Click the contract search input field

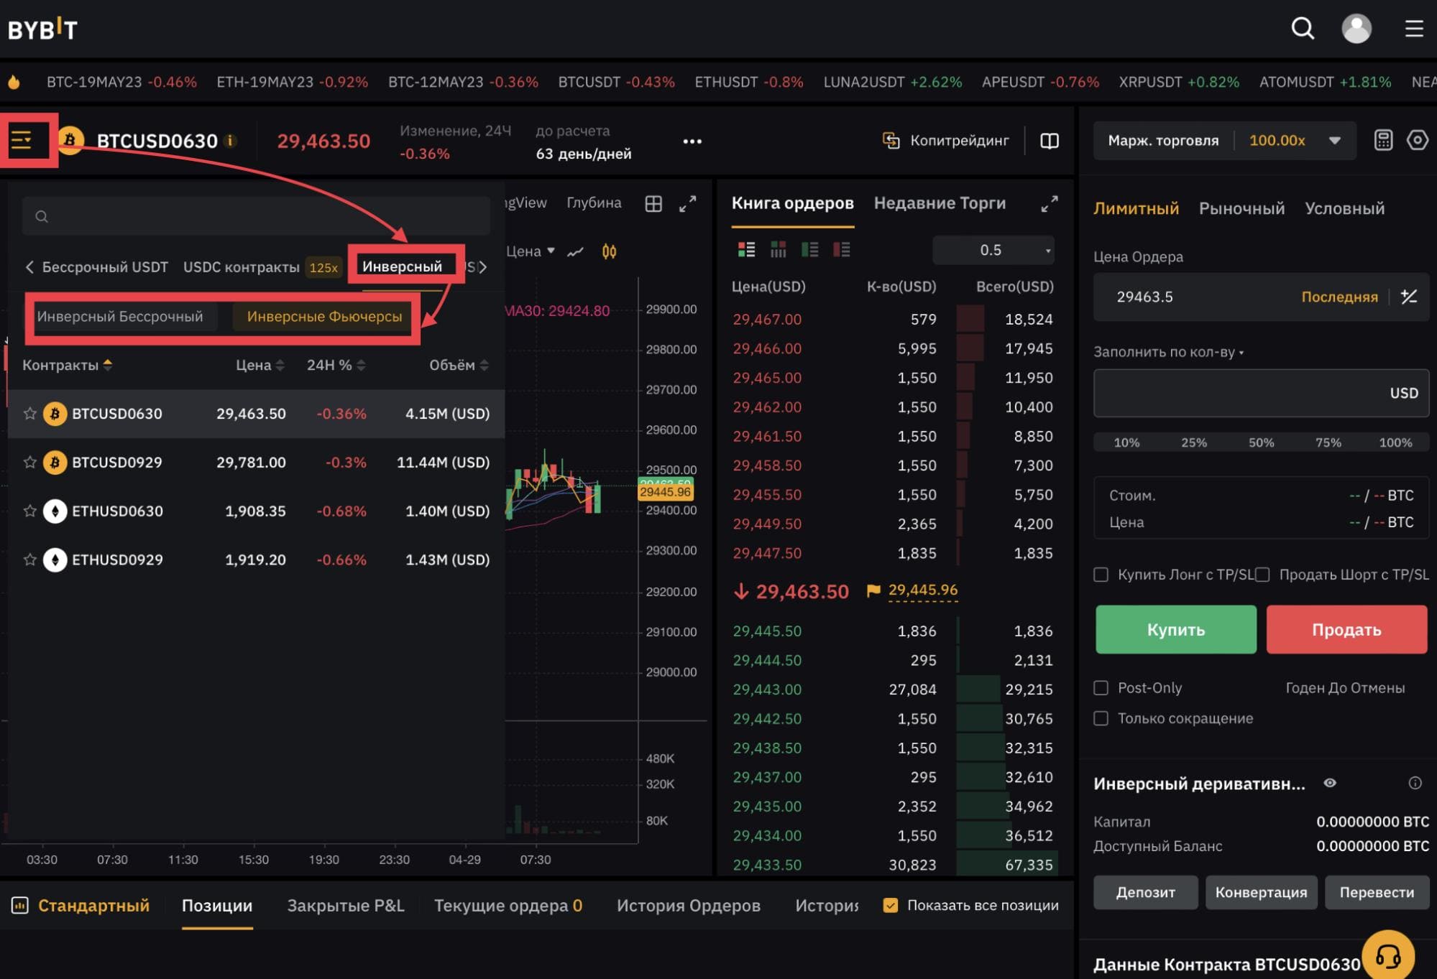(x=256, y=216)
